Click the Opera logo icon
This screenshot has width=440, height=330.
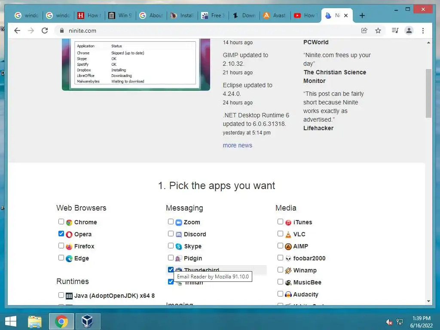point(69,235)
